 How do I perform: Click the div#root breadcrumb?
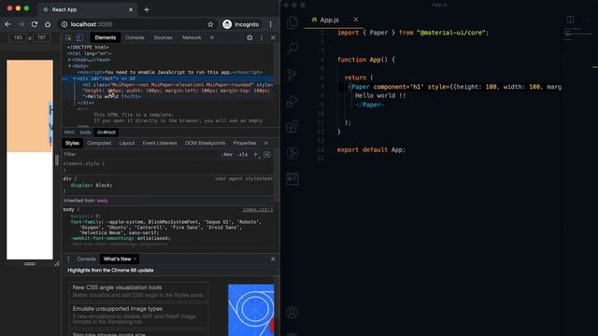pyautogui.click(x=106, y=133)
